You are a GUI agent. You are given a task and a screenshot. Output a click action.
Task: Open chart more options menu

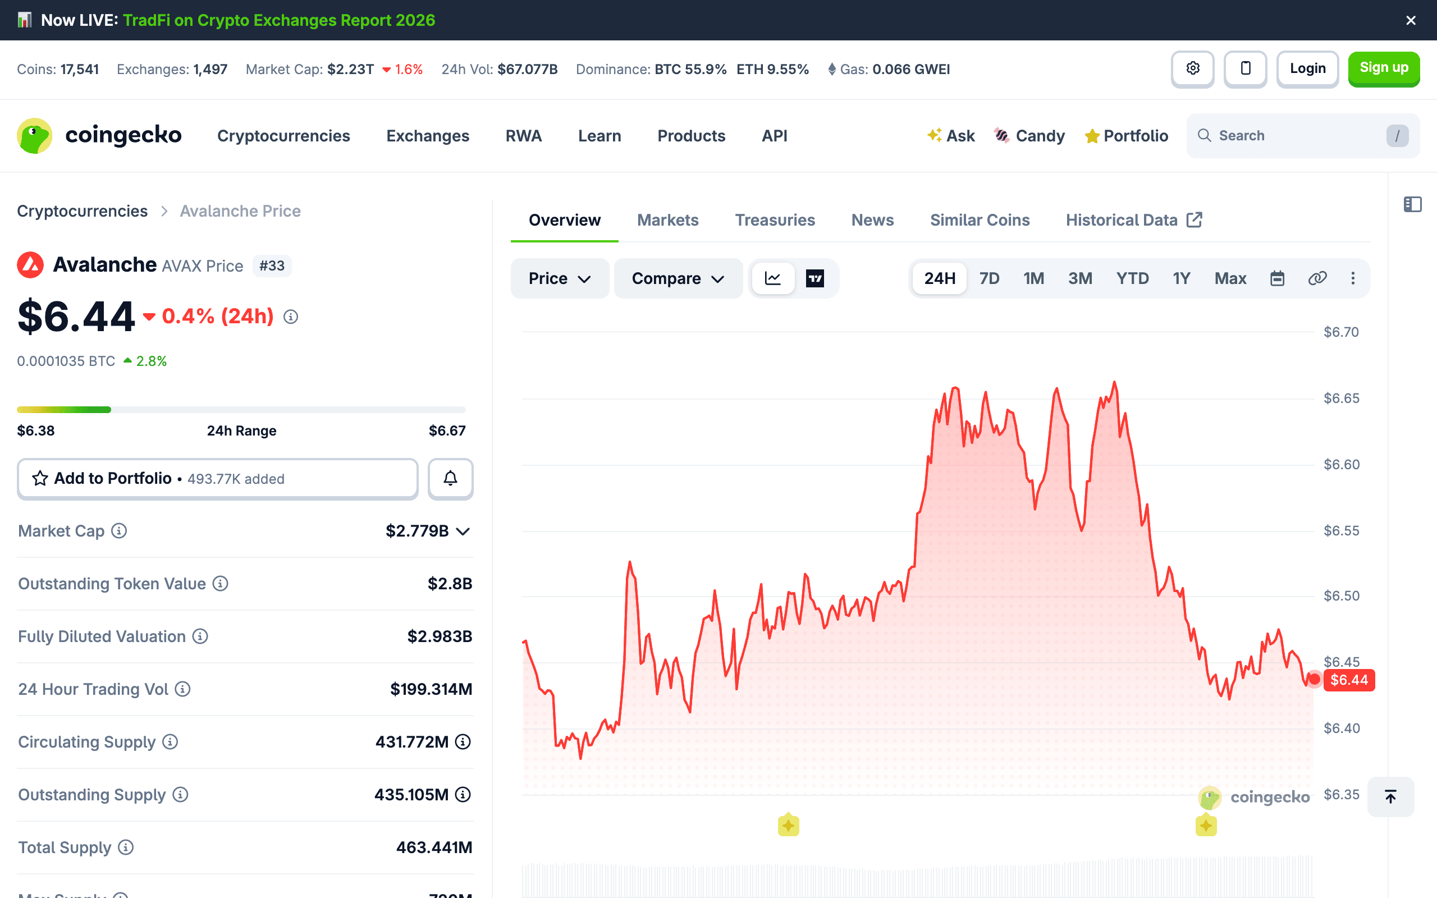point(1353,278)
